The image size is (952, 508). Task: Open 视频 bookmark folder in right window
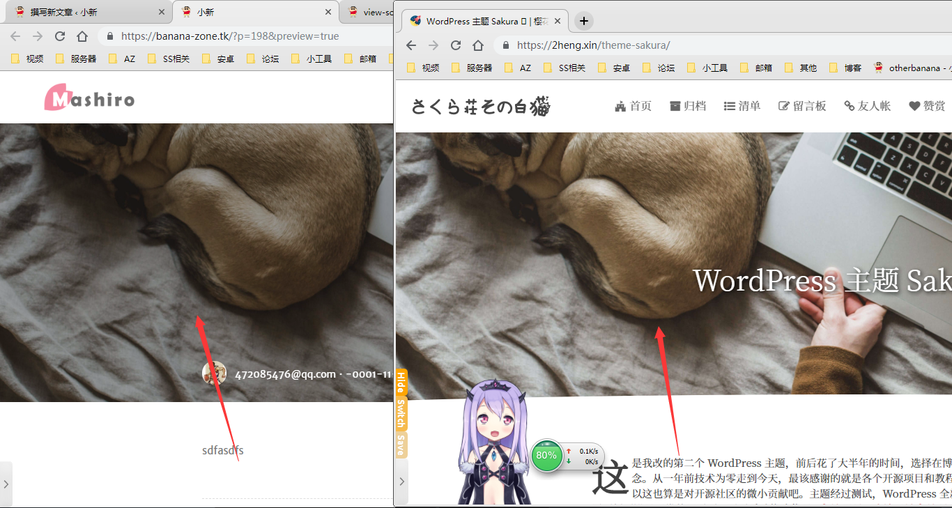point(424,68)
